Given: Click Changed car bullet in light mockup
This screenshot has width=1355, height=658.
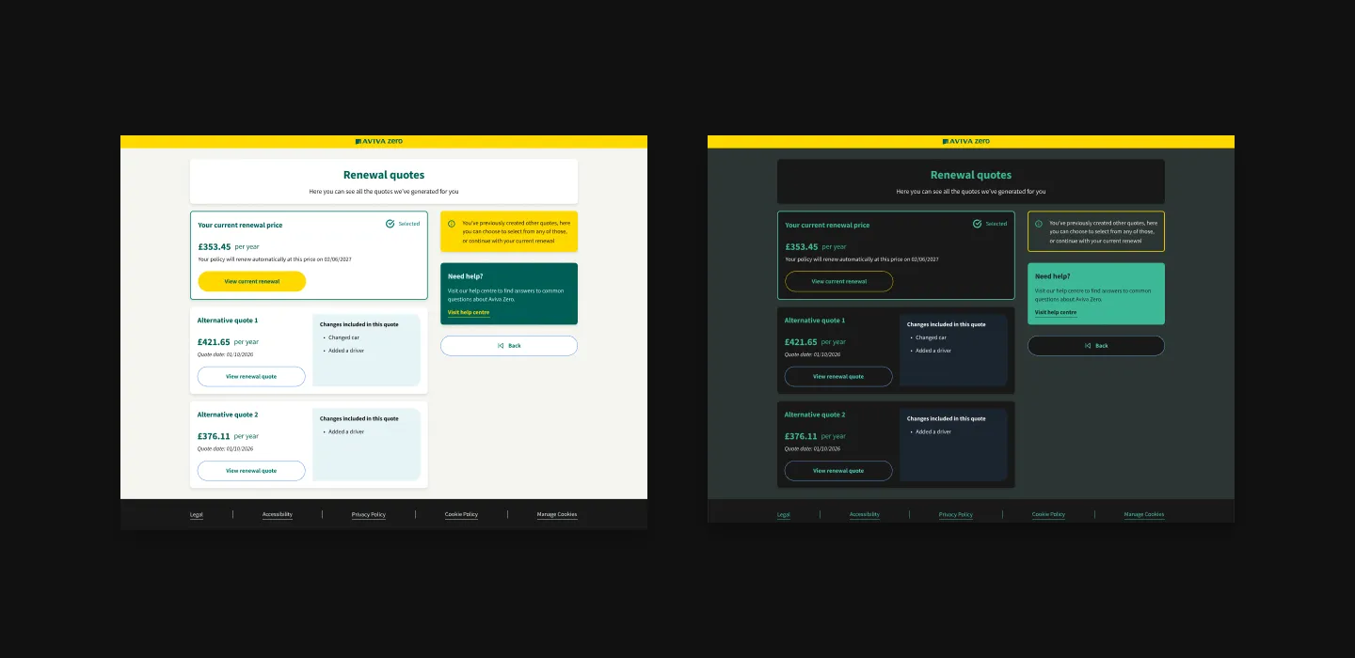Looking at the screenshot, I should point(343,337).
